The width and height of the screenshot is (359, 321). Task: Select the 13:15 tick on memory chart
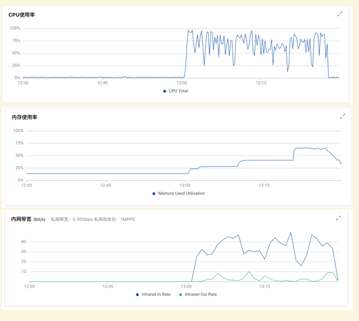pyautogui.click(x=264, y=185)
